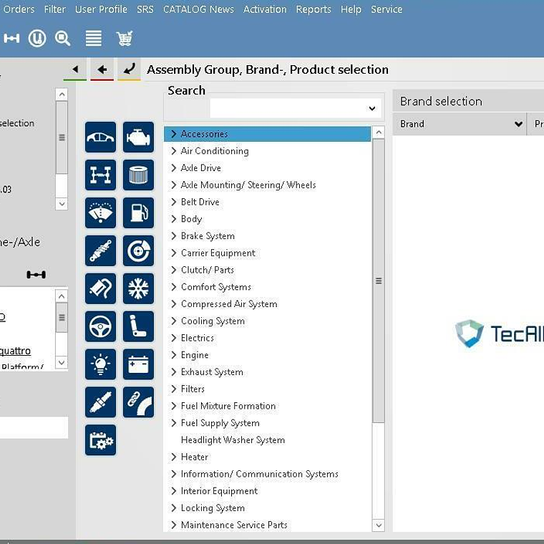Image resolution: width=544 pixels, height=544 pixels.
Task: Select Headlight Washer System in list
Action: pyautogui.click(x=233, y=440)
